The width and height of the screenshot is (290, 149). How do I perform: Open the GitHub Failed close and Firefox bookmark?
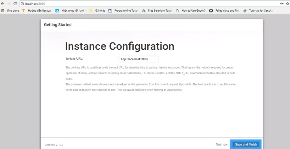click(224, 10)
